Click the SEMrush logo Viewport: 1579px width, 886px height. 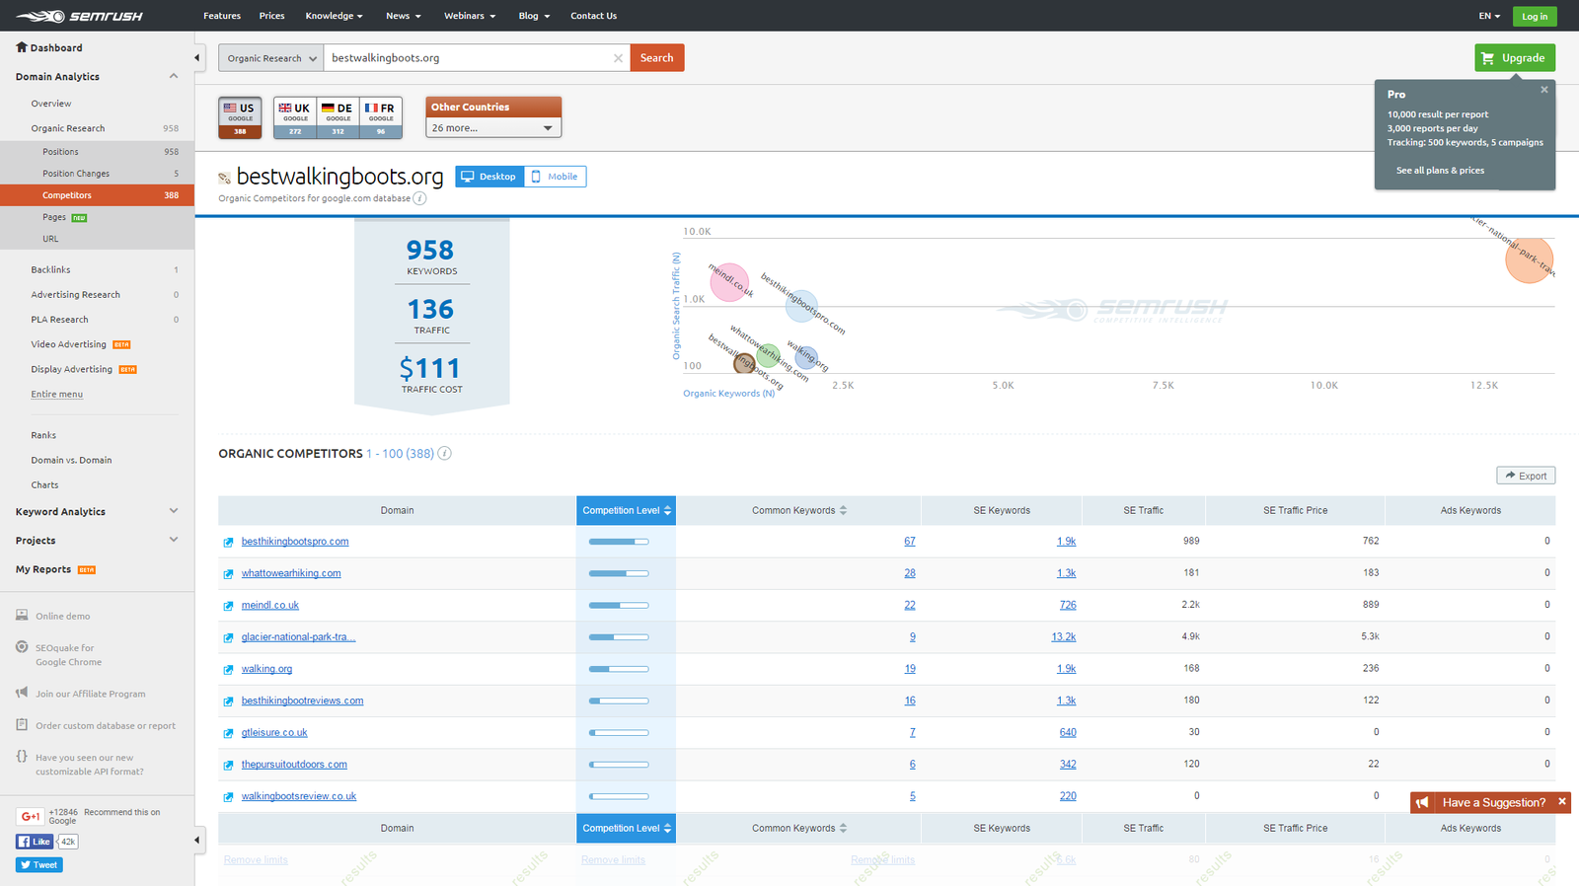click(79, 16)
